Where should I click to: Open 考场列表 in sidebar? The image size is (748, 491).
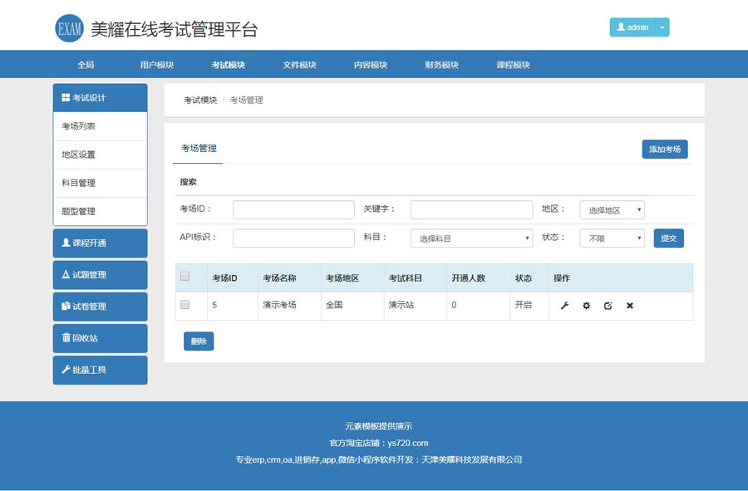tap(101, 126)
